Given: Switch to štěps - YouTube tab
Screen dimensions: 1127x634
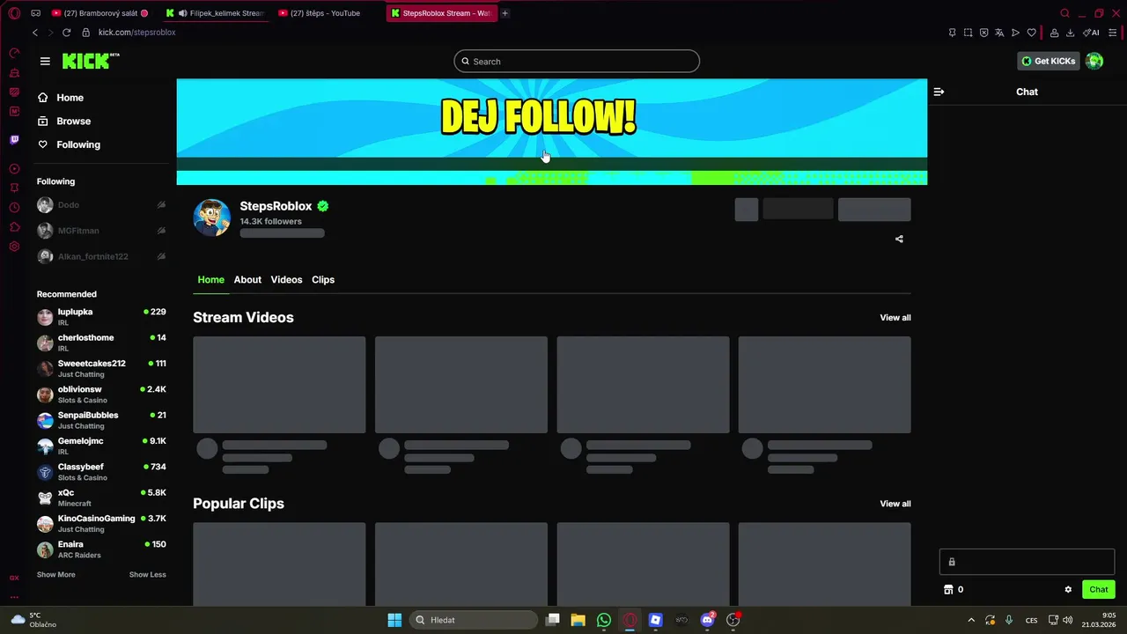Looking at the screenshot, I should tap(325, 13).
